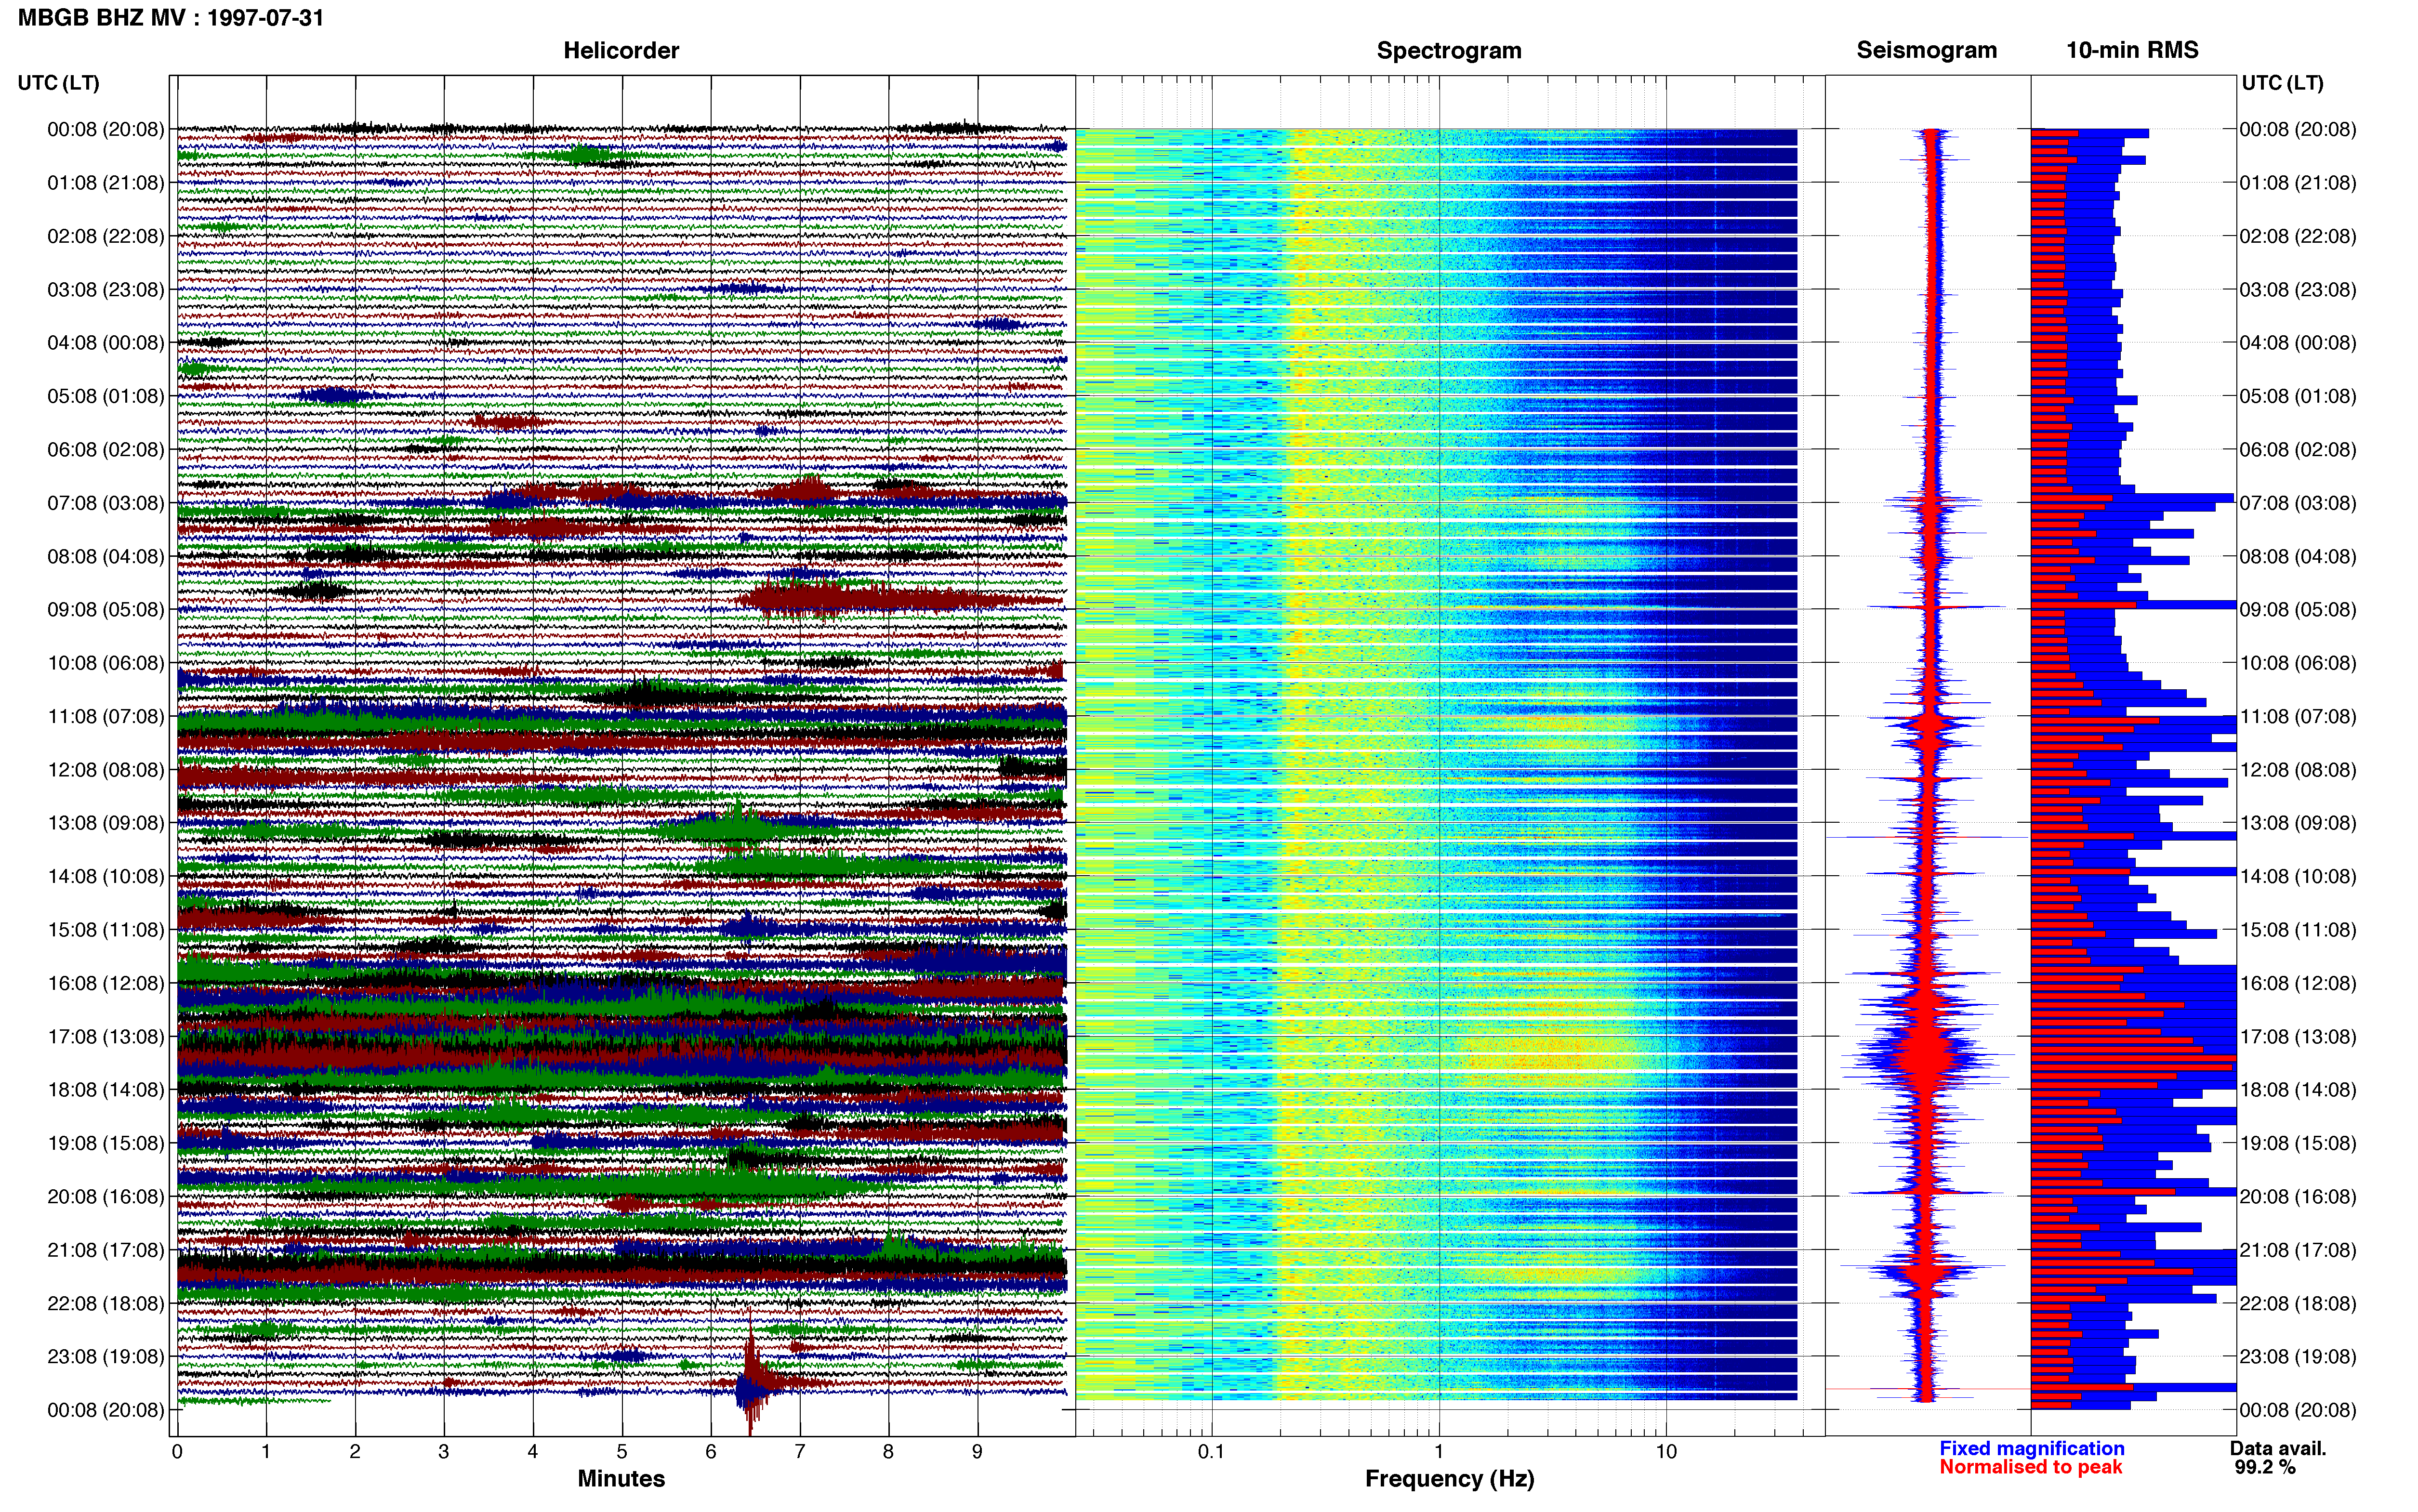Click the 'Minutes' axis title under the helicorder
The image size is (2418, 1512).
pyautogui.click(x=621, y=1479)
